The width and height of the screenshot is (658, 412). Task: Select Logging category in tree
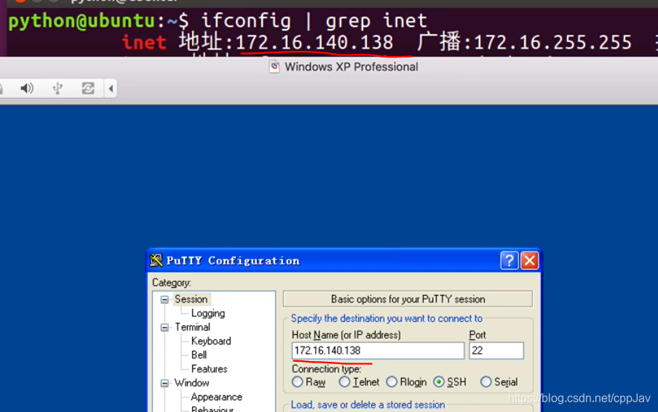208,313
